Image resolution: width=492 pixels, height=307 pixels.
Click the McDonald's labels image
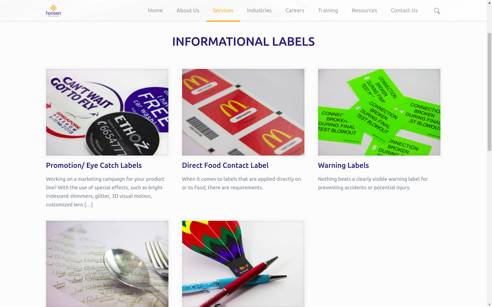(243, 112)
